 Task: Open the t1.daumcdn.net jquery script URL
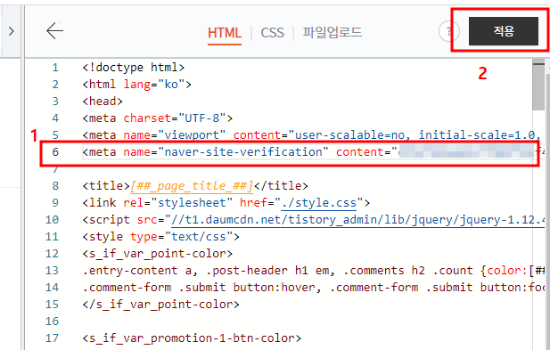(357, 220)
